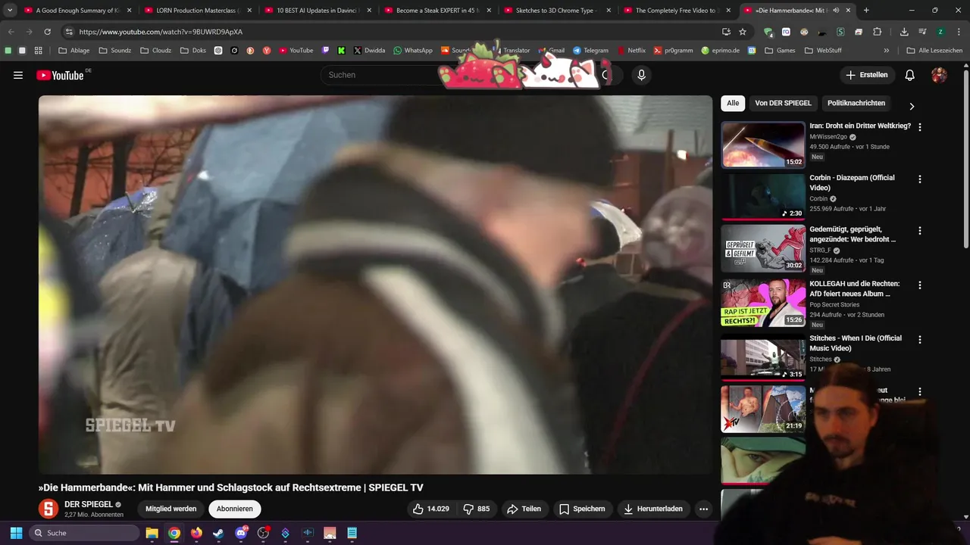Click Mitglied werden to join channel
The height and width of the screenshot is (545, 970).
[171, 509]
